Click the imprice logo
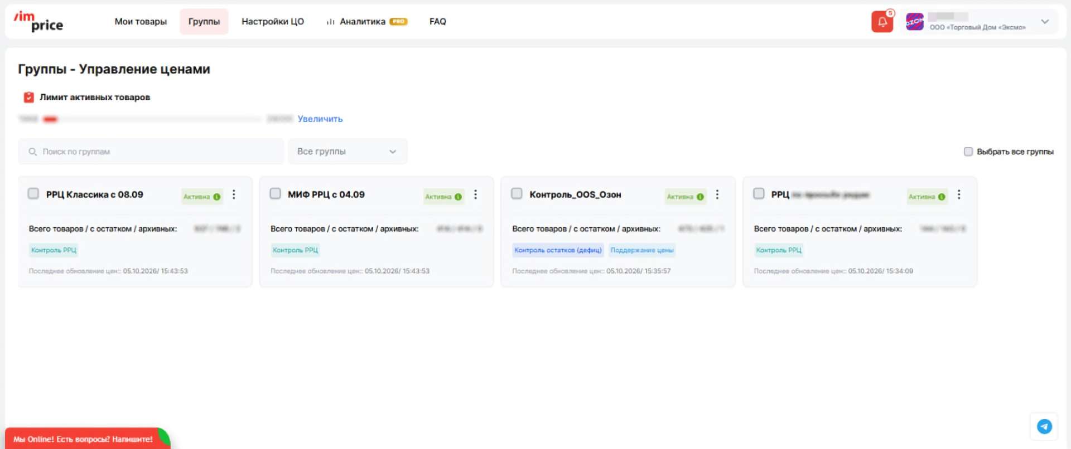This screenshot has height=449, width=1071. tap(38, 22)
